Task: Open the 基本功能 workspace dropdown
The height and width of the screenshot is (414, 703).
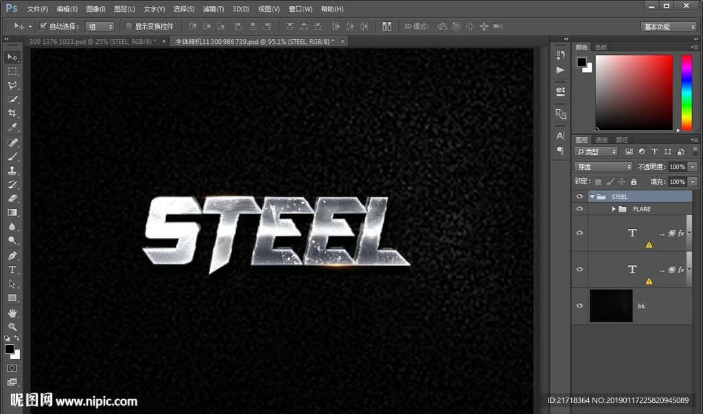Action: (x=669, y=27)
